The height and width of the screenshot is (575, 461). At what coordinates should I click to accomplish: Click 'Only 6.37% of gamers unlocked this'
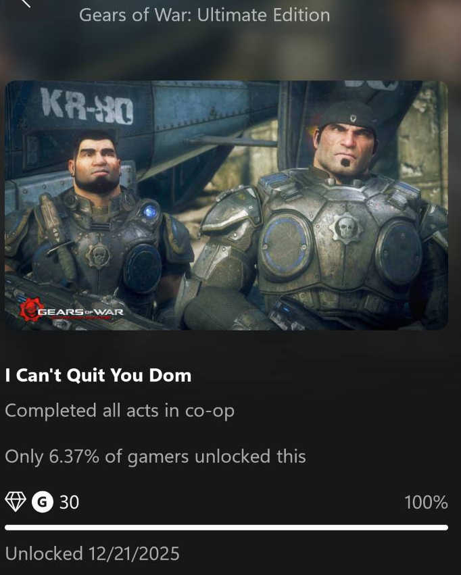pos(155,457)
